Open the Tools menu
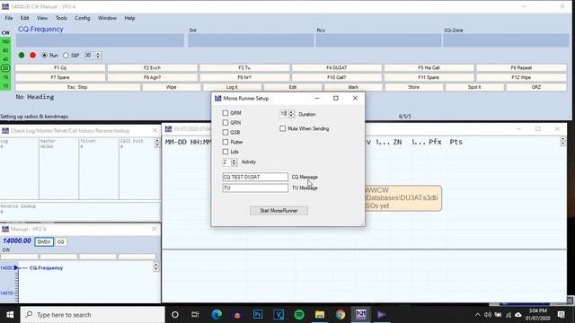 tap(61, 18)
